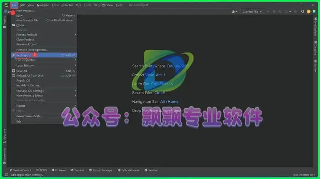Expand the Recent Projects submenu
Image resolution: width=320 pixels, height=179 pixels.
pos(44,35)
